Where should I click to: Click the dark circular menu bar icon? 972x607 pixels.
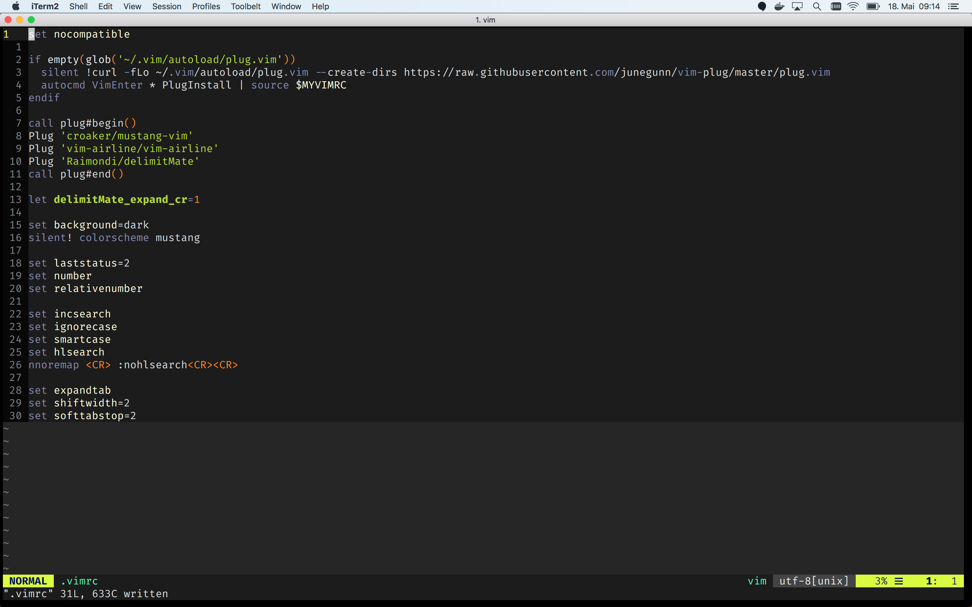pyautogui.click(x=762, y=6)
